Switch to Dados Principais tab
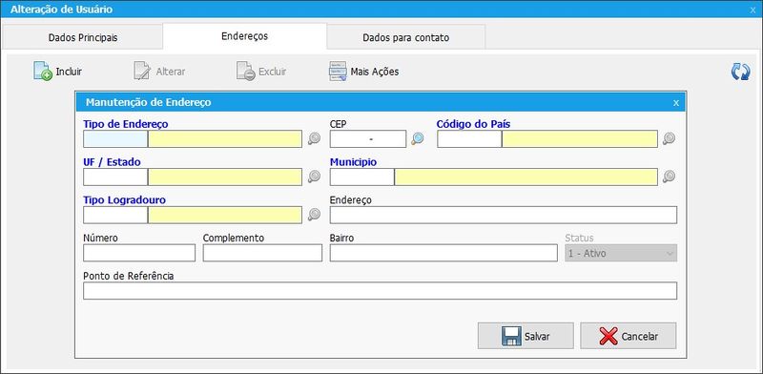The height and width of the screenshot is (374, 763). coord(82,37)
